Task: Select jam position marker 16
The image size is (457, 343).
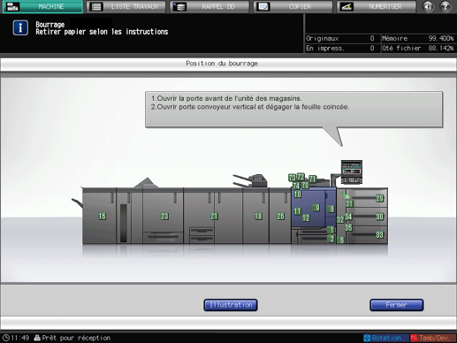Action: tap(102, 216)
